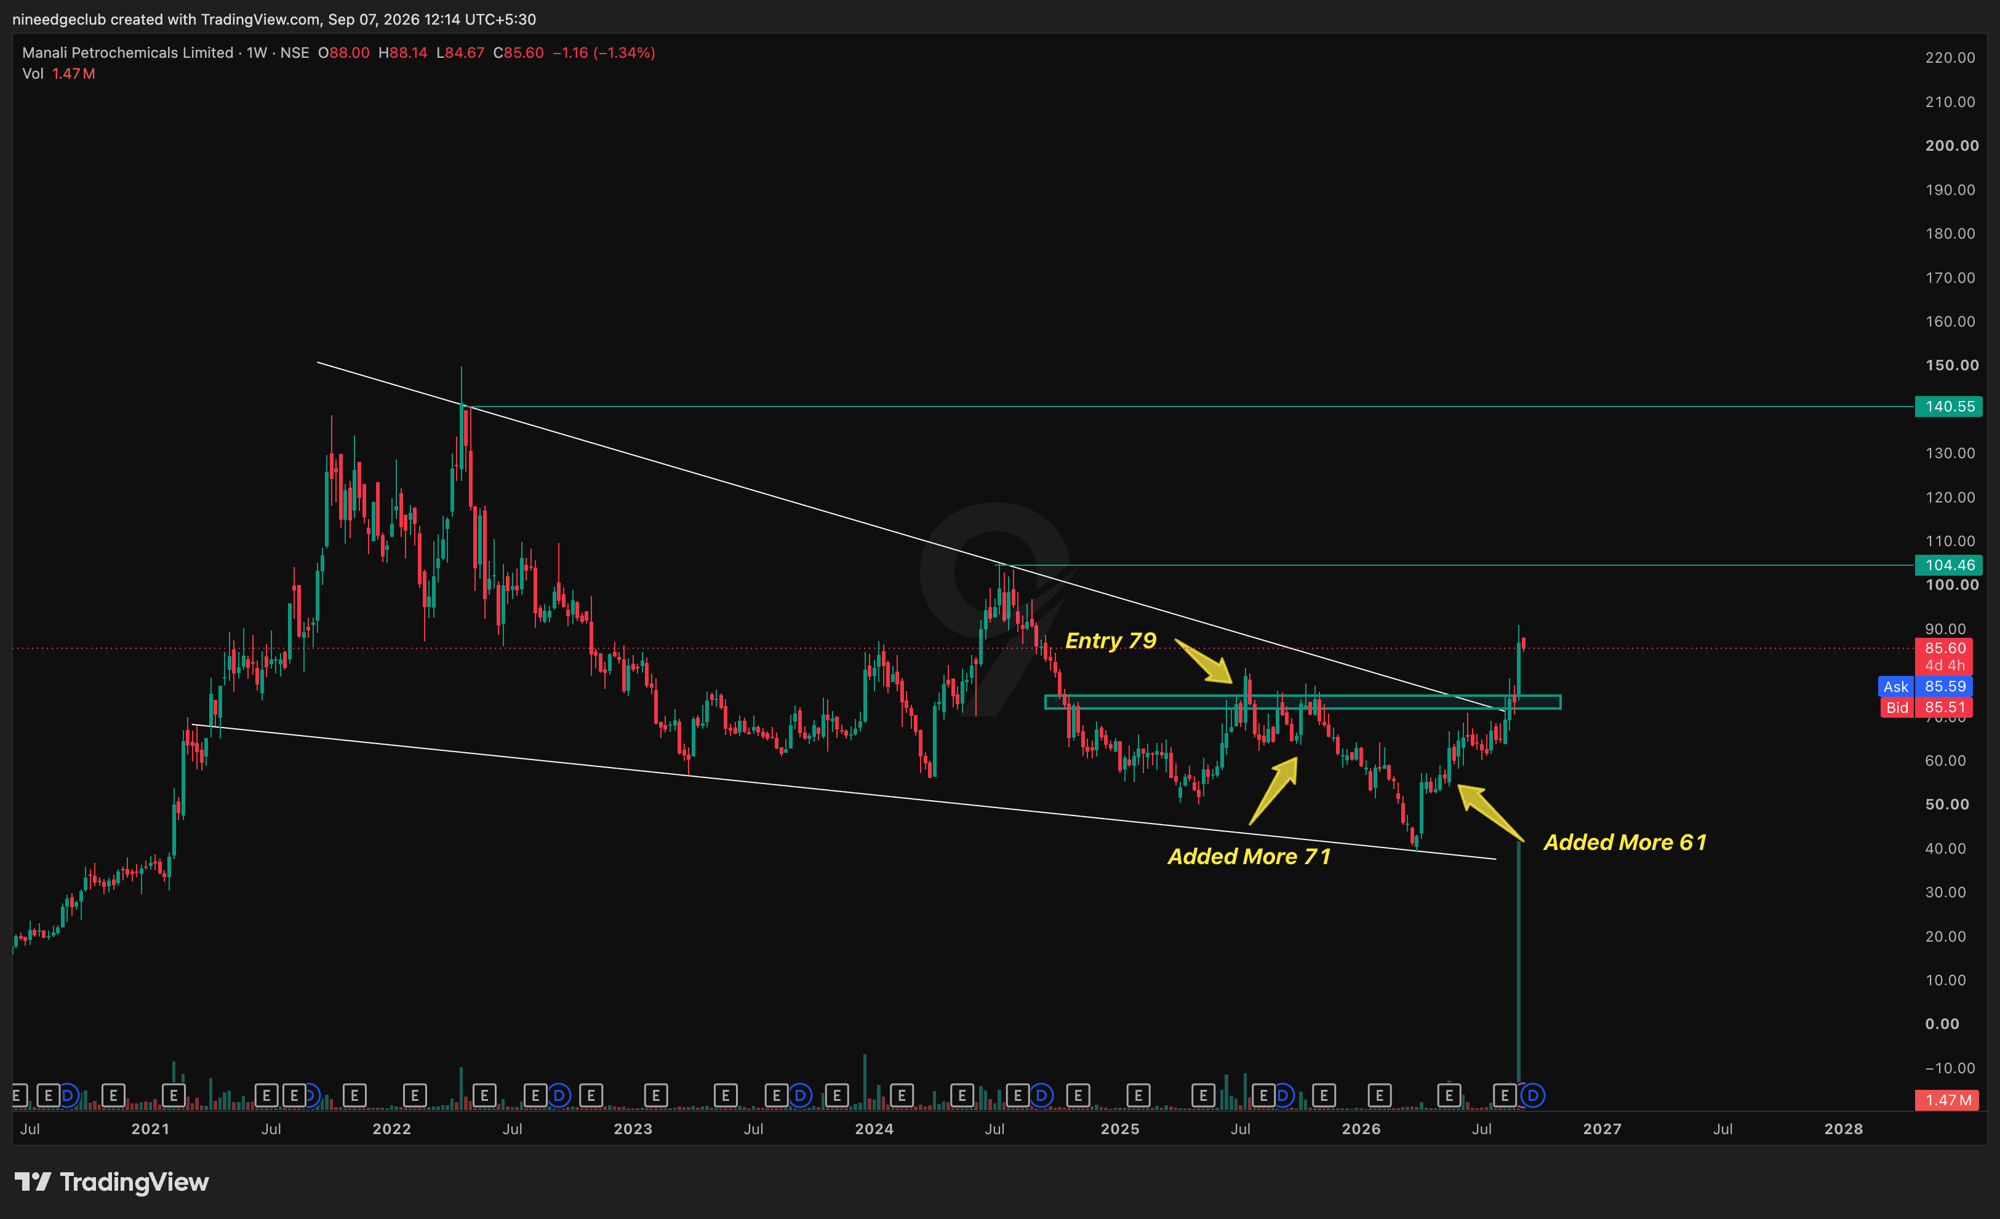
Task: Click the TradingView logo
Action: coord(112,1181)
